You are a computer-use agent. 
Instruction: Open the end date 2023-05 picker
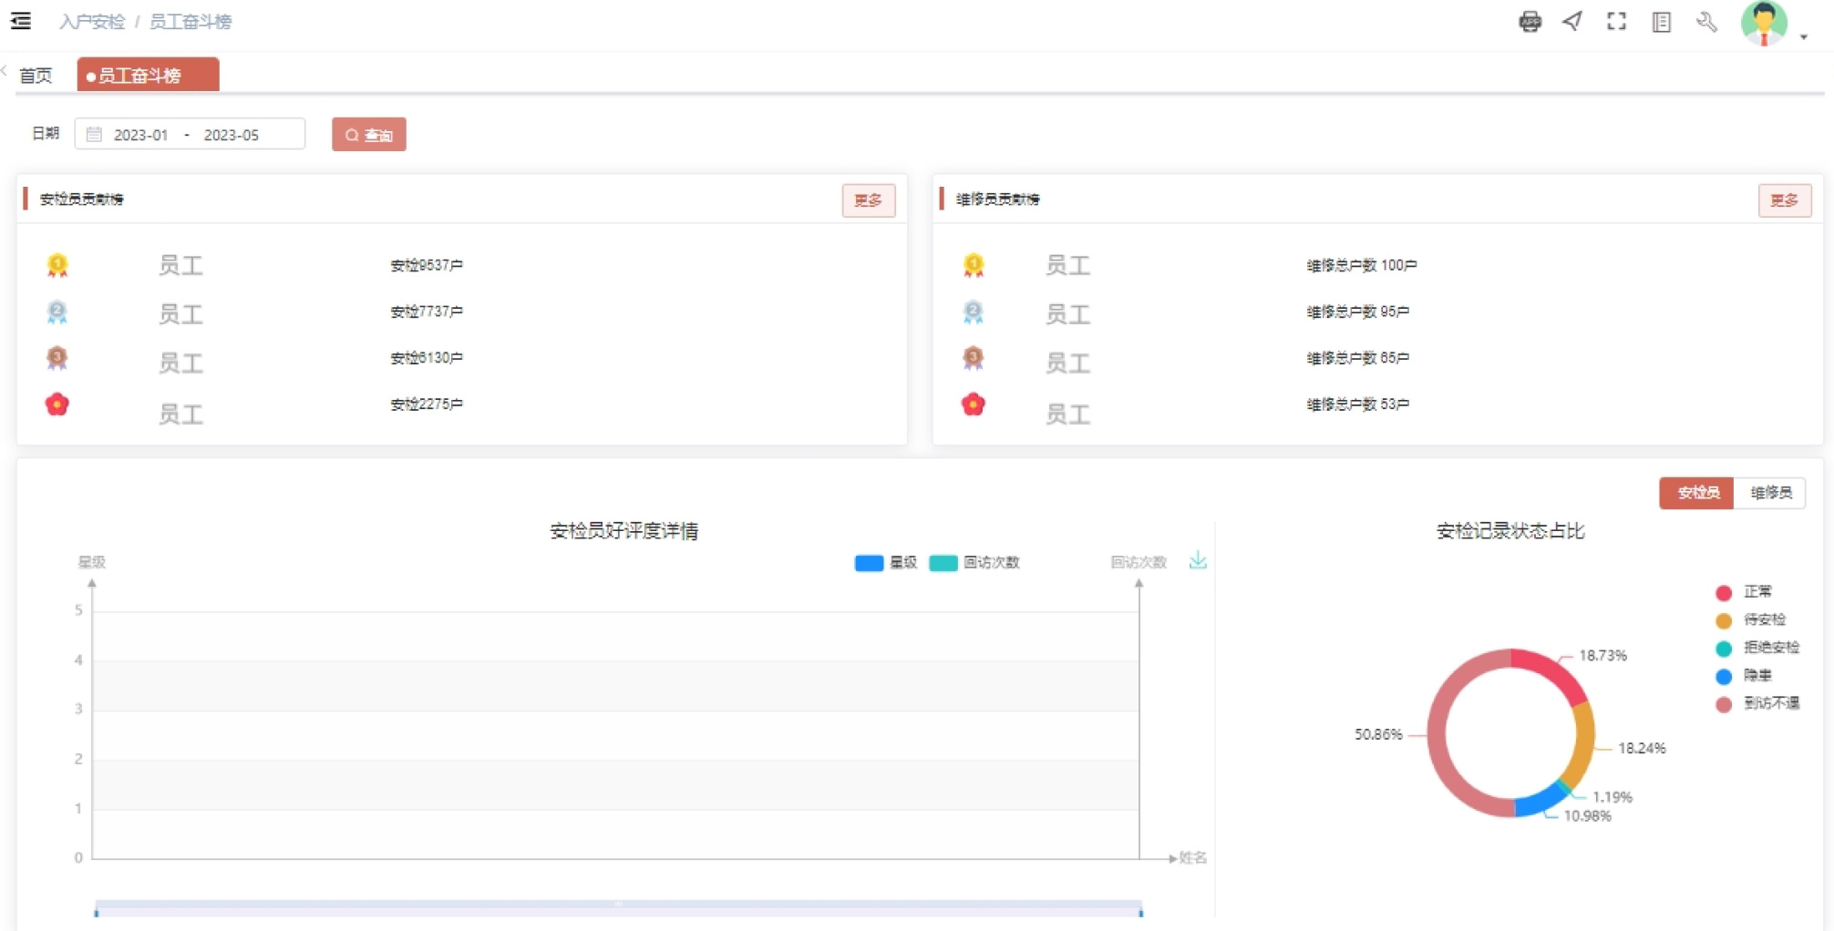click(x=232, y=135)
